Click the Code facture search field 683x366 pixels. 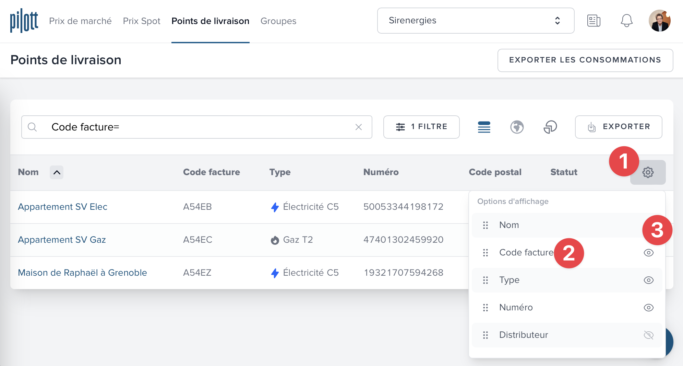point(199,127)
